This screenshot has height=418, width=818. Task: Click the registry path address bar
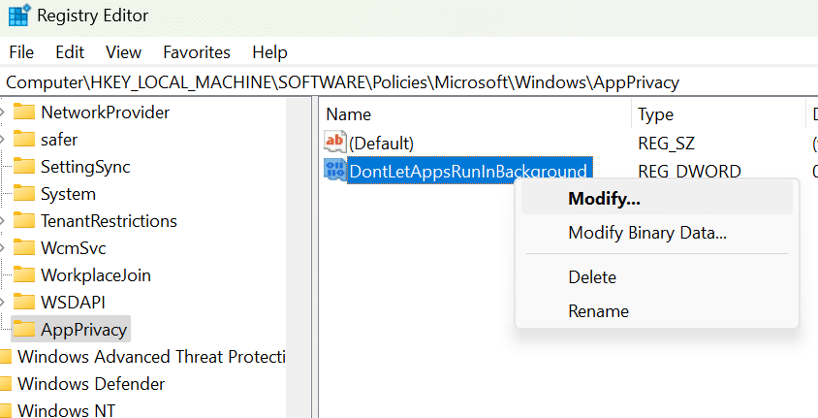(x=409, y=82)
